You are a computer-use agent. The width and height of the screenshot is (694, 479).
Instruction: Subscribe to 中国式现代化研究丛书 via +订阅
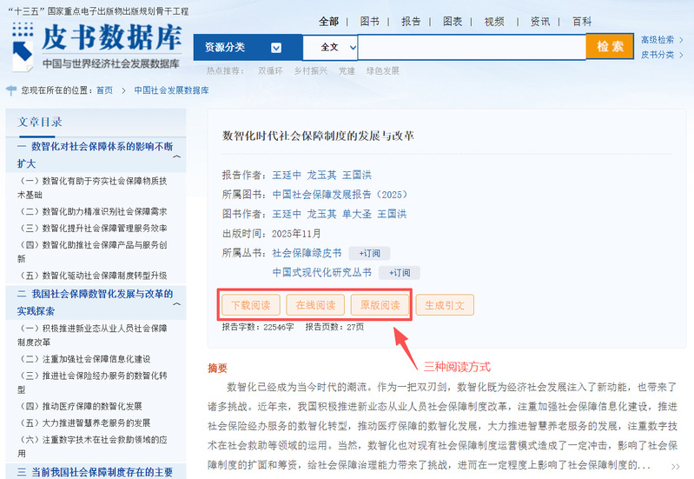point(399,272)
